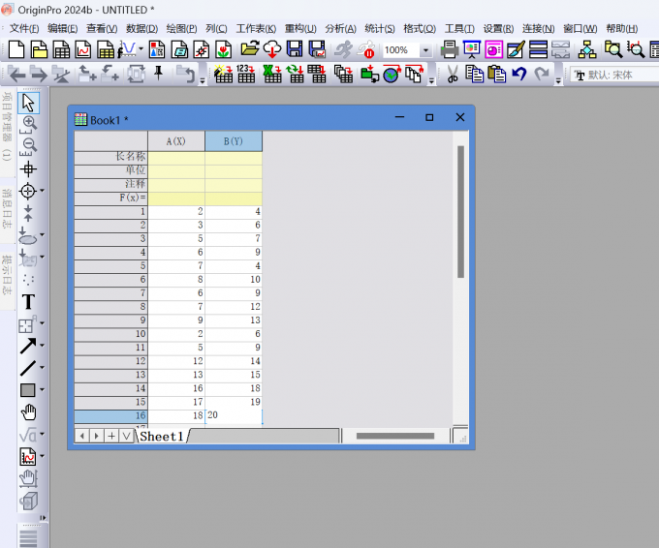Open the 文件(F) menu

click(24, 28)
